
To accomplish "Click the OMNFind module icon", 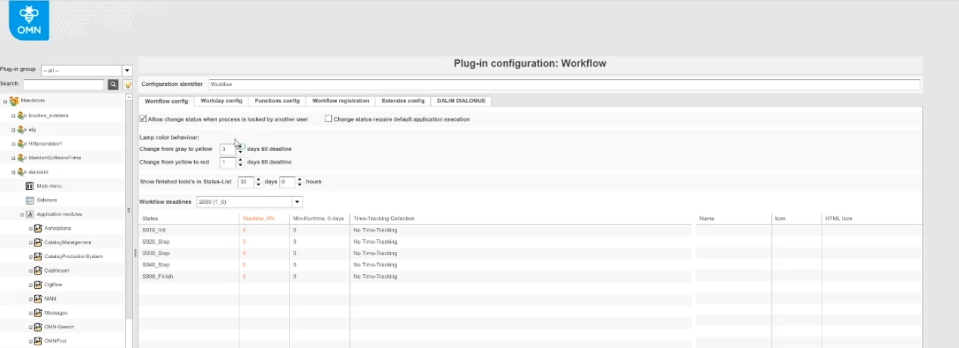I will [x=38, y=340].
